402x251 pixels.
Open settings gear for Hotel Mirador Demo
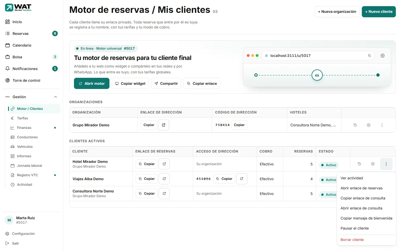(373, 164)
